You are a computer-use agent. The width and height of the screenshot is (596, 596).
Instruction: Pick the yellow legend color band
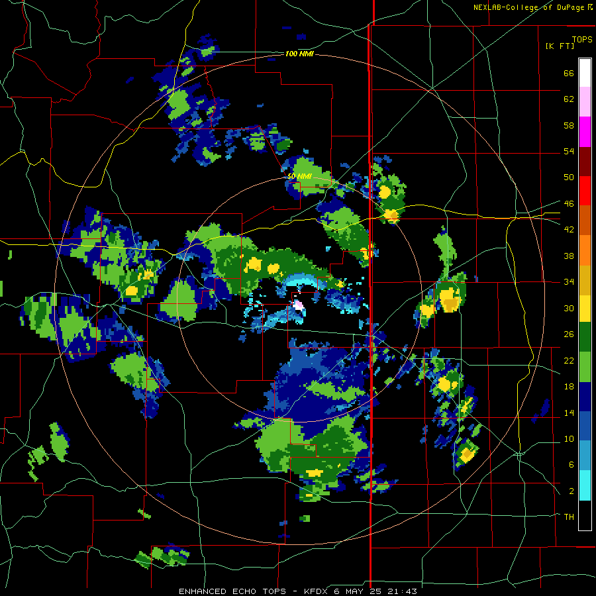click(x=585, y=309)
